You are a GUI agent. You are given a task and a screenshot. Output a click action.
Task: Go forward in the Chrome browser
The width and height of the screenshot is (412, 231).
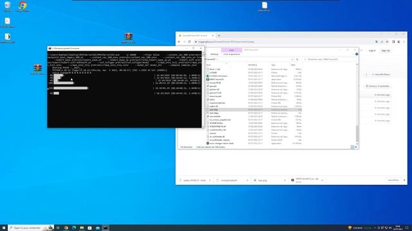click(x=184, y=42)
